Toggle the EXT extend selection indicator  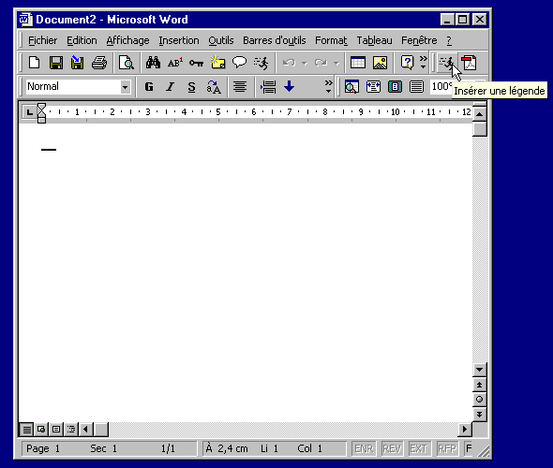(x=419, y=448)
